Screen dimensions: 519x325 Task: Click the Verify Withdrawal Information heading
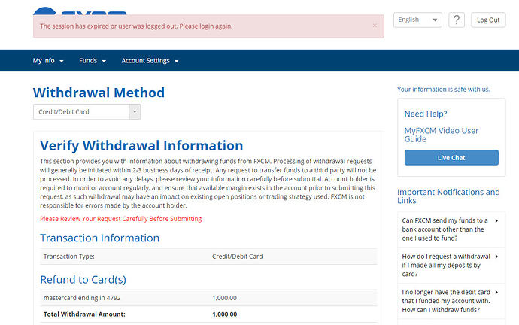[141, 146]
